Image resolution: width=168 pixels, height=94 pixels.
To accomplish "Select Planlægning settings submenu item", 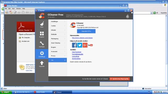I will (58, 39).
